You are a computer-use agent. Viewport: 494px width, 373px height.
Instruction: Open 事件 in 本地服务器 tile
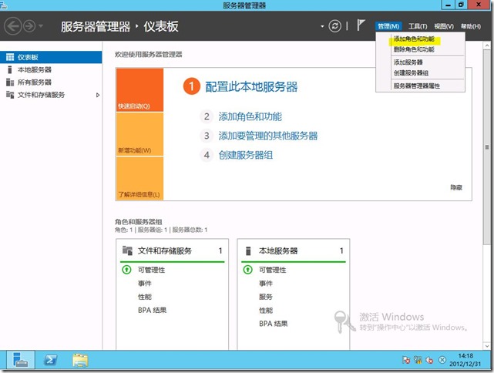click(x=266, y=284)
